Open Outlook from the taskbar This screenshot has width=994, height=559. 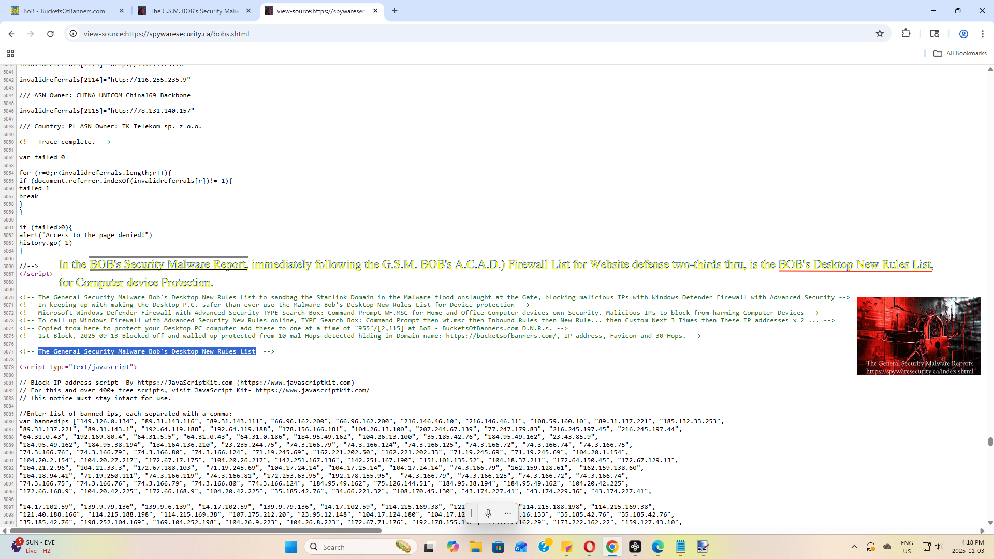pyautogui.click(x=521, y=547)
